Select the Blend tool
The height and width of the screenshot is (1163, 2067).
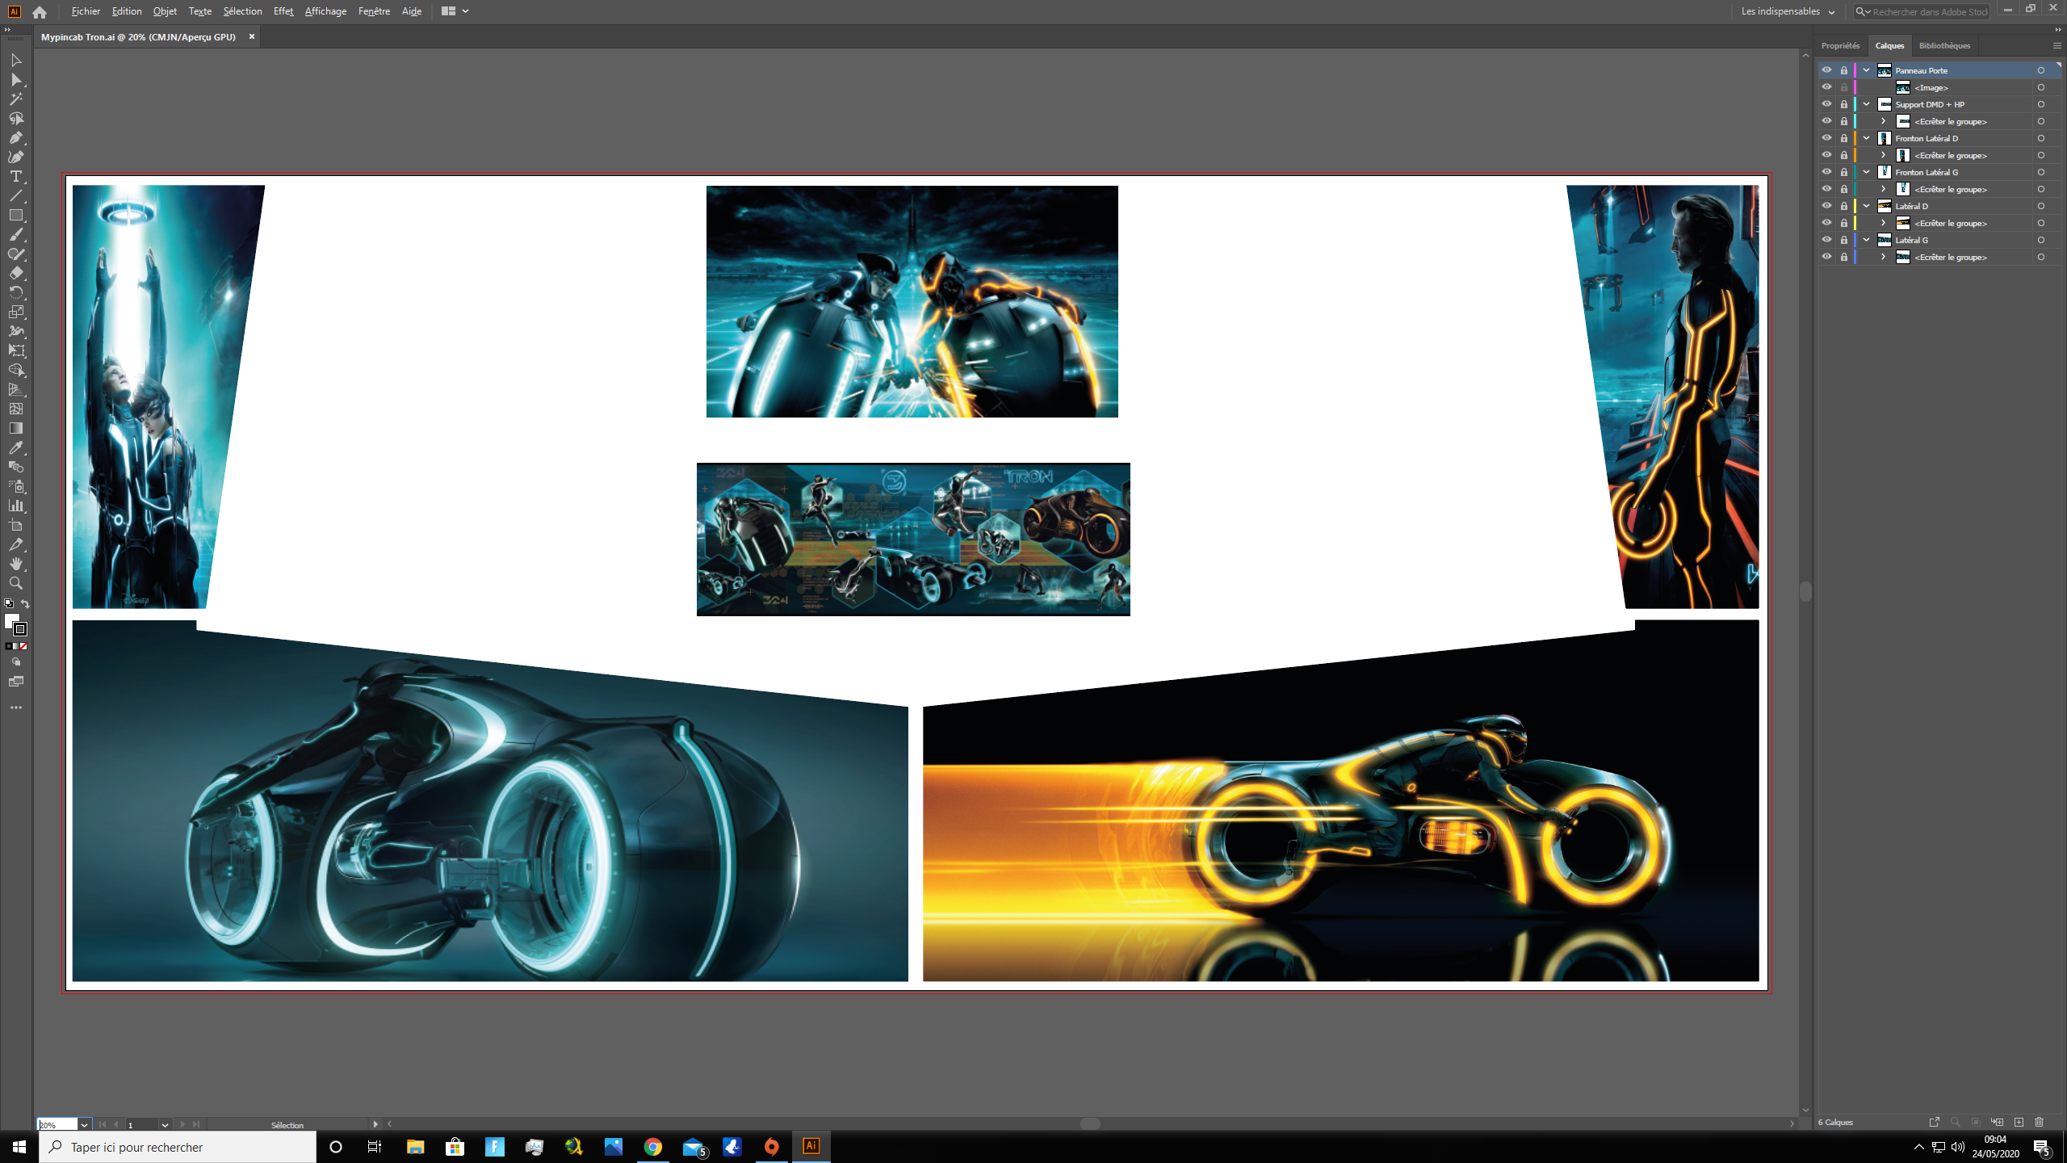(x=15, y=468)
